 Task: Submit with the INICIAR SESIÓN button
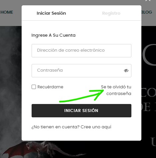pos(81,111)
